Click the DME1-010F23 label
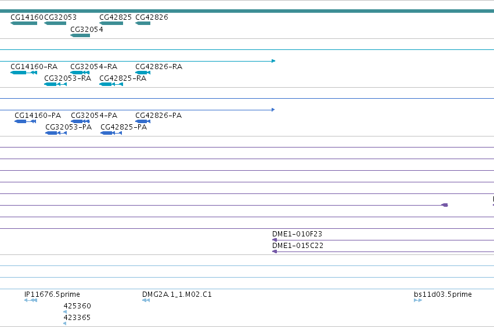494x327 pixels. coord(297,234)
